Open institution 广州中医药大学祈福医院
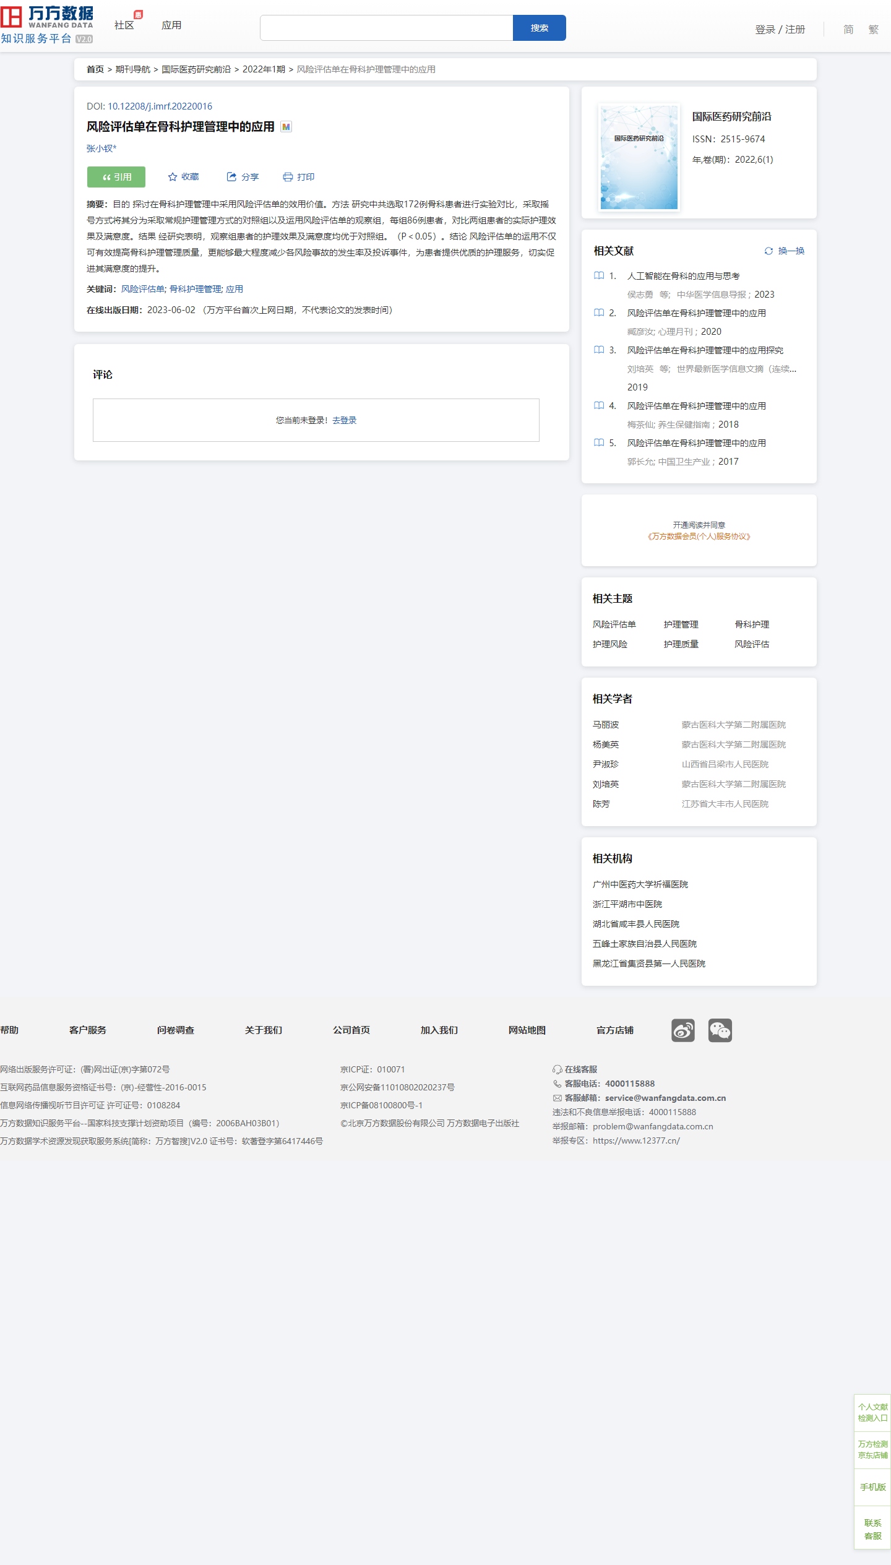This screenshot has width=891, height=1565. click(640, 884)
